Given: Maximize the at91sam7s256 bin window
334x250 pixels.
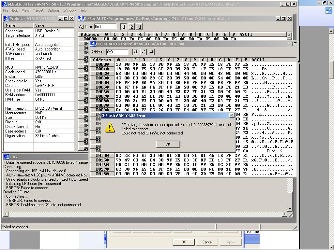Looking at the screenshot, I should click(x=283, y=19).
